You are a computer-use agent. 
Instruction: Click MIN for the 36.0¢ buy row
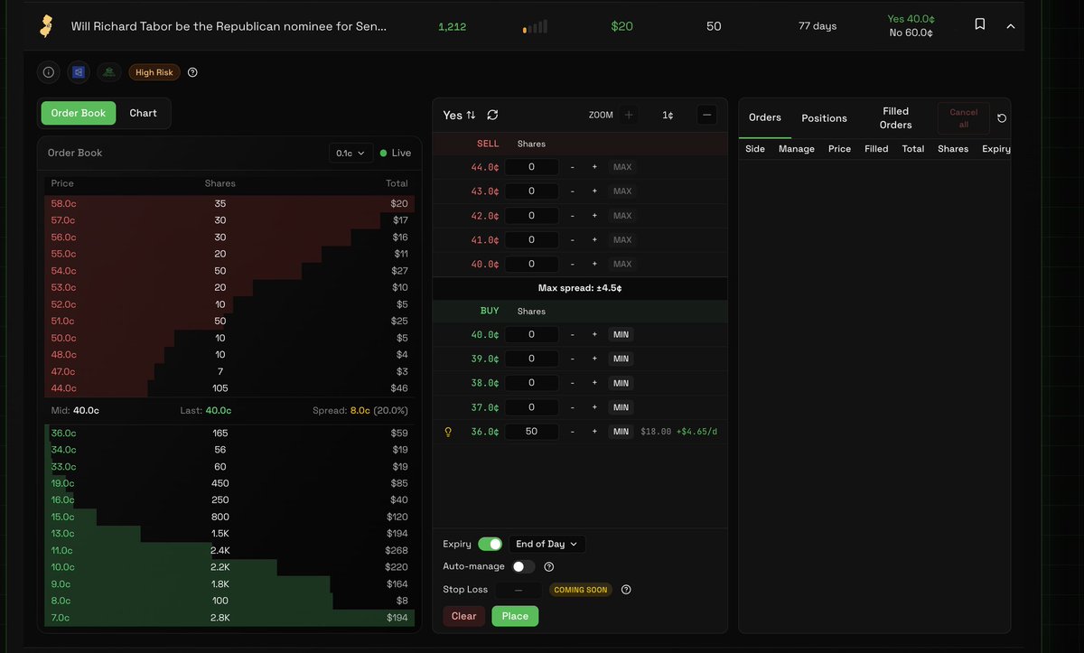[621, 432]
